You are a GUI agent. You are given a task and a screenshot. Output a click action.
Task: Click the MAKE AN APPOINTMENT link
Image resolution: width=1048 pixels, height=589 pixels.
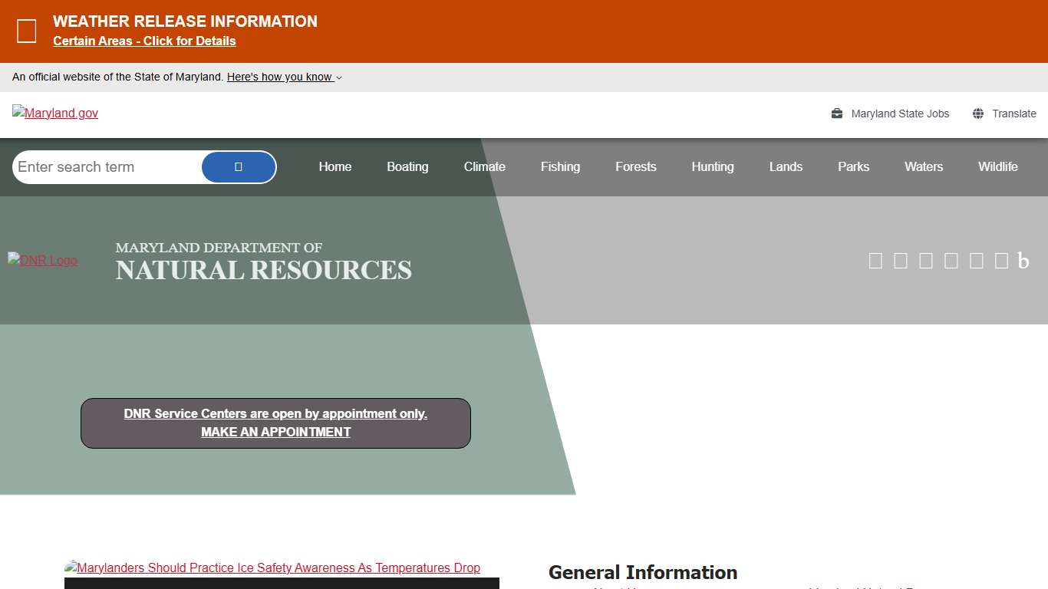pyautogui.click(x=275, y=432)
